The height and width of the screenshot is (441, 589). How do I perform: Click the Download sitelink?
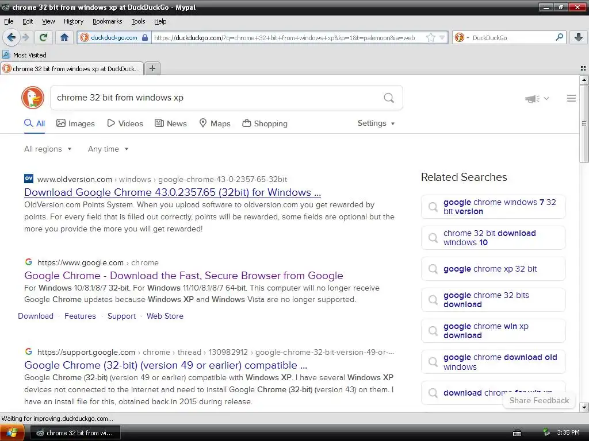[36, 316]
